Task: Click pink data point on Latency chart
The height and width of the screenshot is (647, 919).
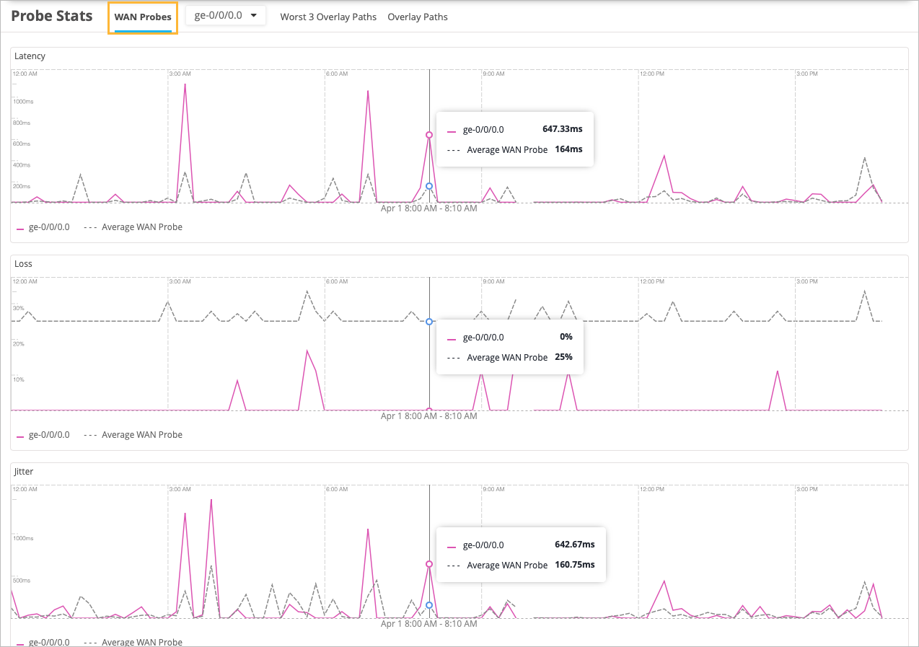Action: point(429,135)
